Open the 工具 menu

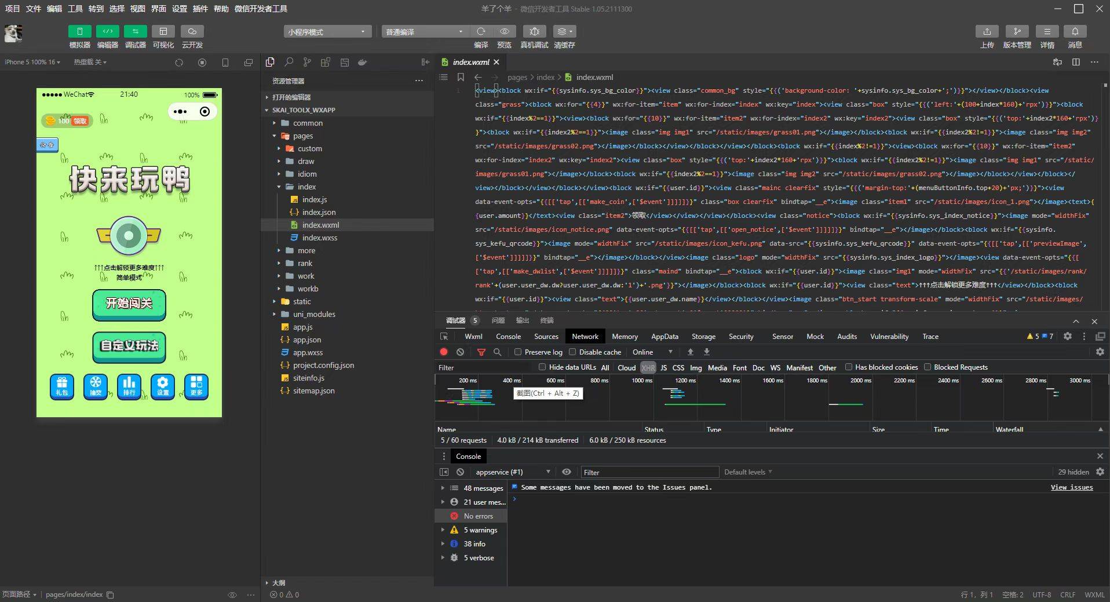click(x=75, y=9)
